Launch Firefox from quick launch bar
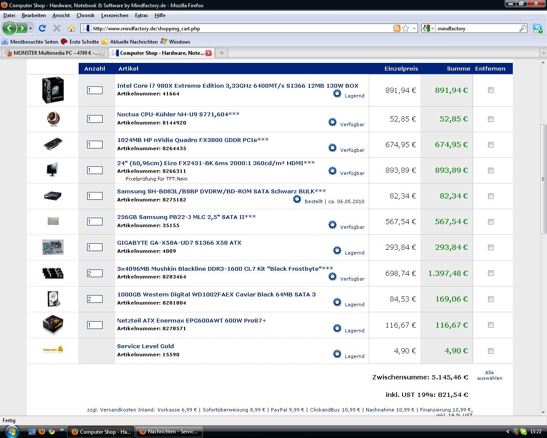The image size is (547, 438). (x=42, y=432)
